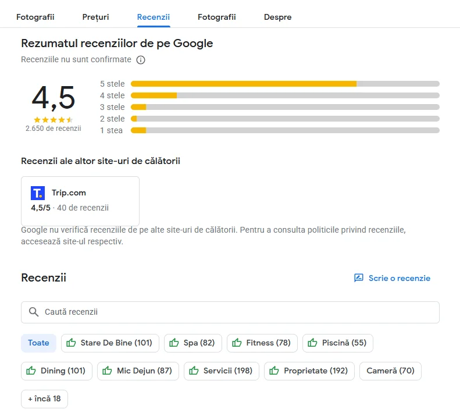
Task: Switch to the Prețuri tab
Action: coord(95,17)
